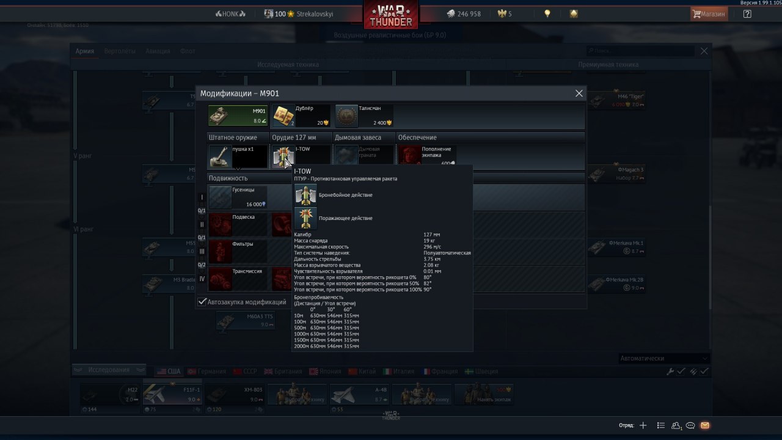This screenshot has width=782, height=440.
Task: Close the Модификации – M901 dialog
Action: click(579, 94)
